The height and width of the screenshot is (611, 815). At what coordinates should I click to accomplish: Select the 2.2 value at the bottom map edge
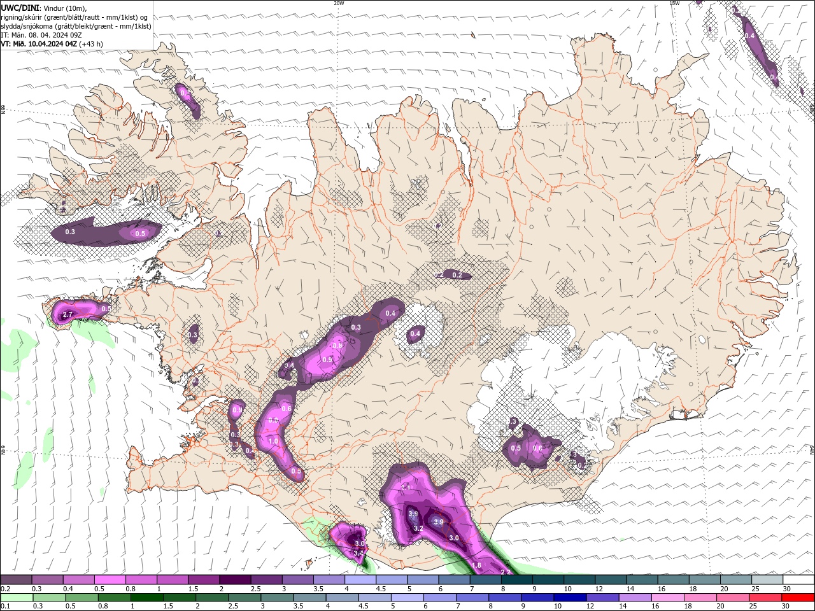click(506, 572)
